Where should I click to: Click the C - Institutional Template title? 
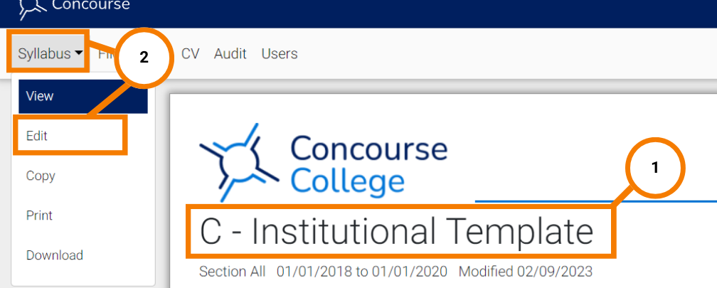(396, 232)
